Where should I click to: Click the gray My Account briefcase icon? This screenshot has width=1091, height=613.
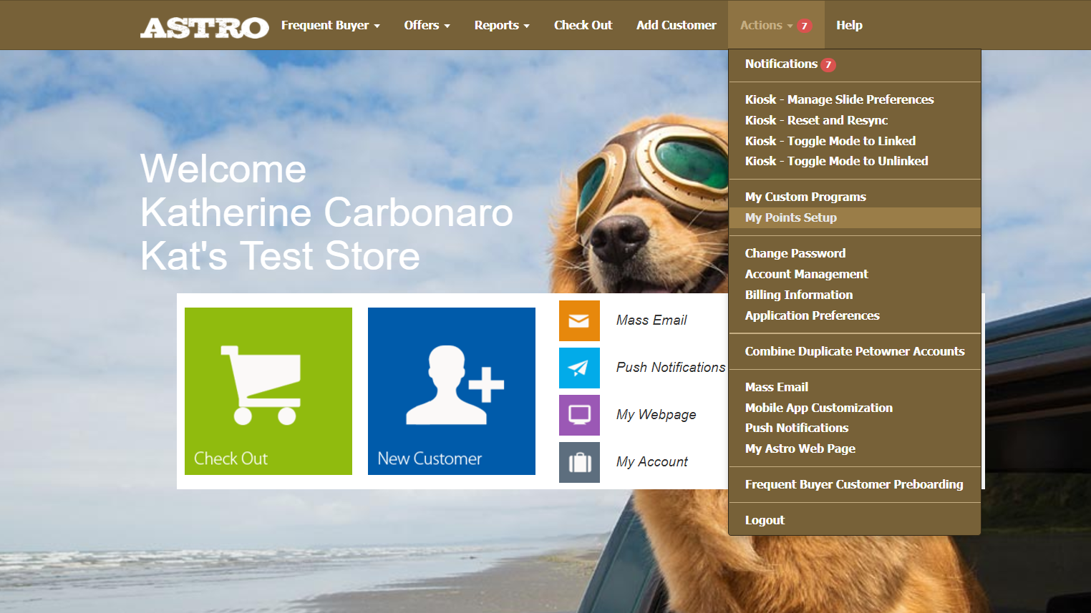[x=579, y=462]
